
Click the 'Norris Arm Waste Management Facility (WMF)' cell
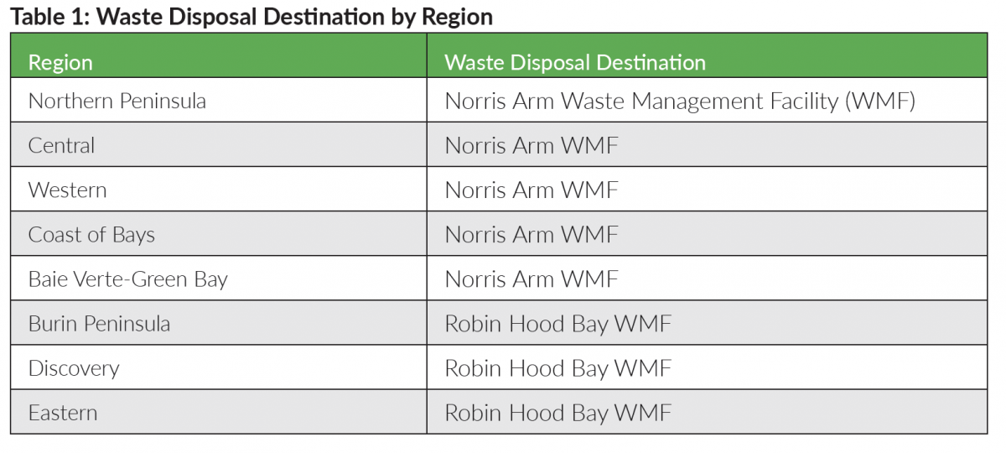click(x=680, y=101)
